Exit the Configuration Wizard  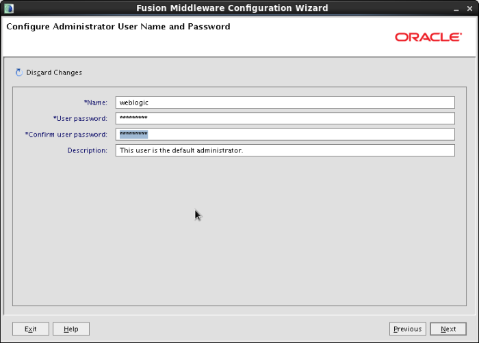click(x=31, y=329)
